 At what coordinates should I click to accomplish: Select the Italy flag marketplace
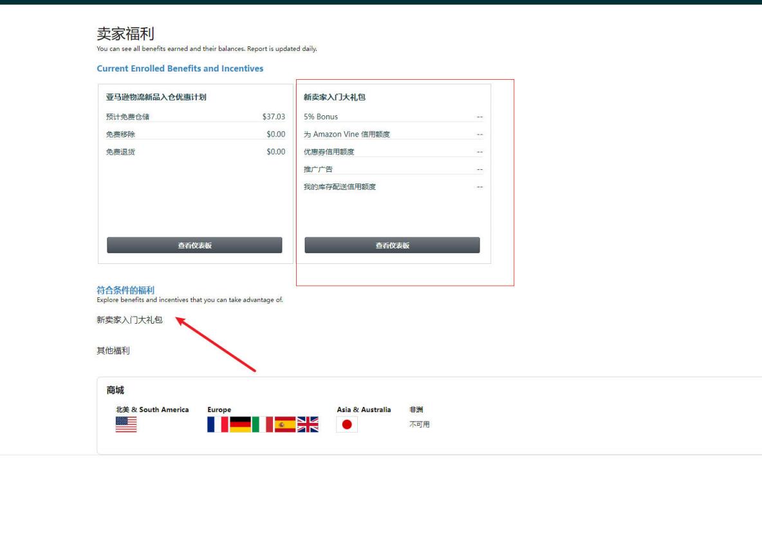pyautogui.click(x=263, y=424)
